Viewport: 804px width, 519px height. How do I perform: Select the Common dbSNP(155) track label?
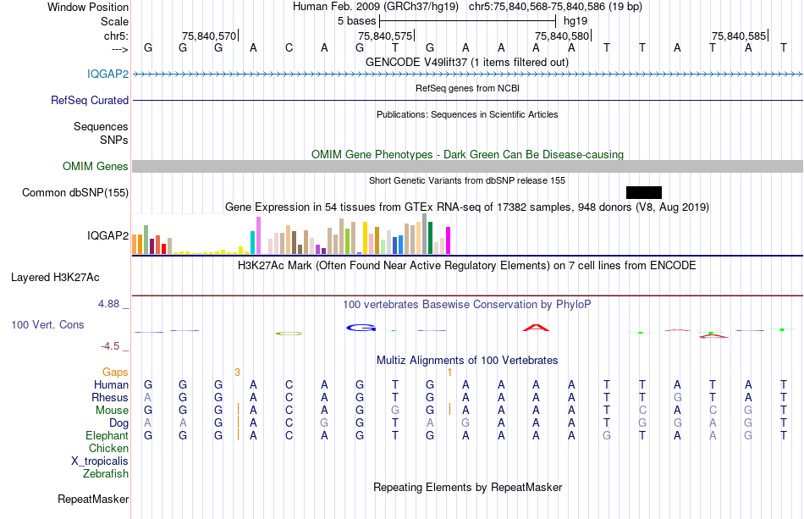(x=74, y=193)
